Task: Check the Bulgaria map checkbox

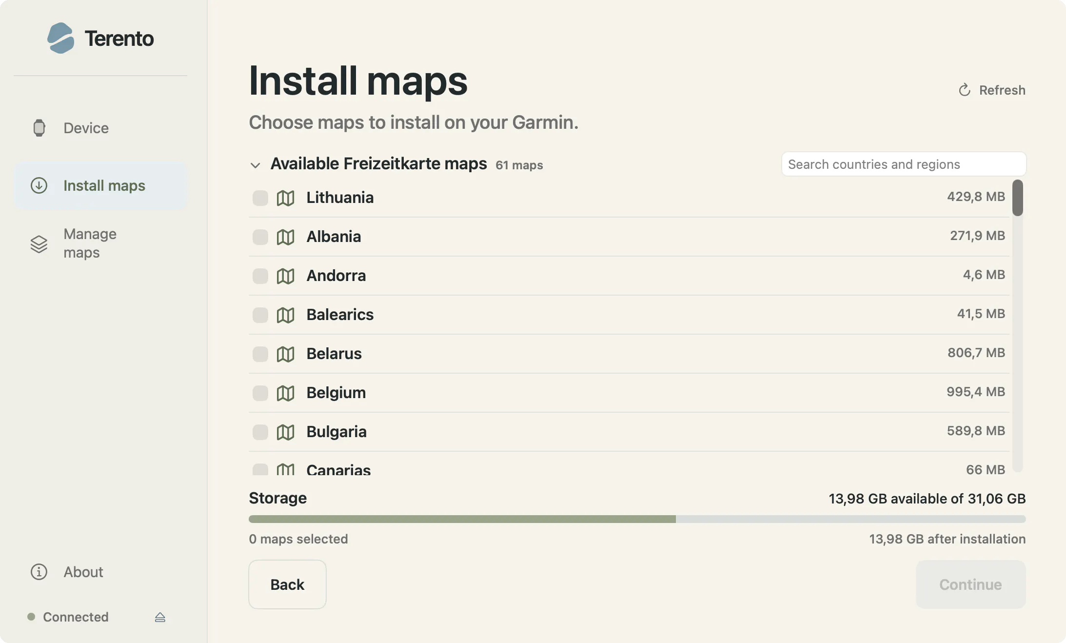Action: point(260,432)
